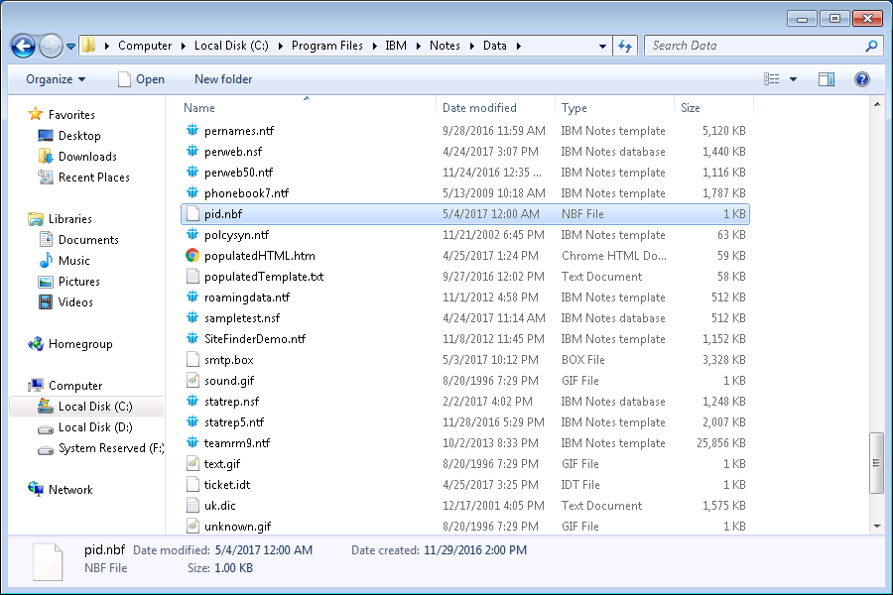893x595 pixels.
Task: Click the perweb.nsf Notes database icon
Action: click(192, 152)
